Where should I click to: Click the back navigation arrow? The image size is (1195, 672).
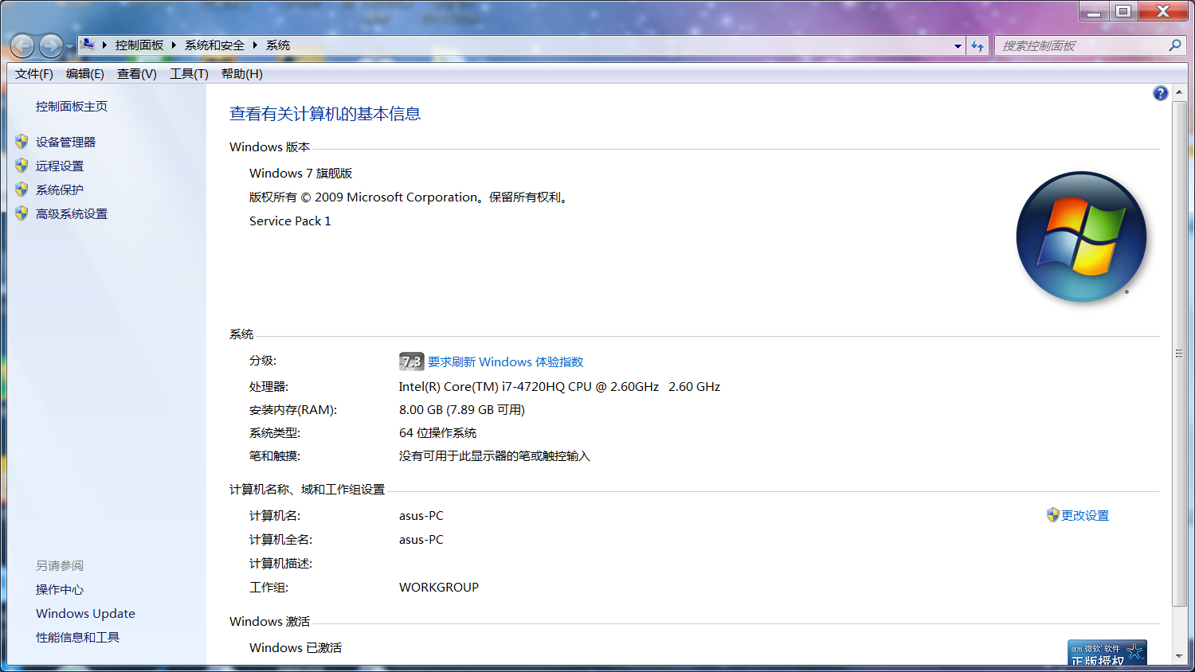click(x=22, y=46)
